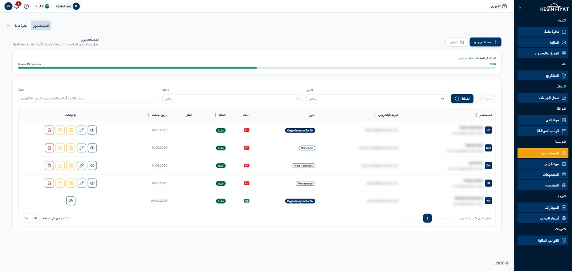Click the مستخدم جديد button
The image size is (572, 271).
pos(486,42)
